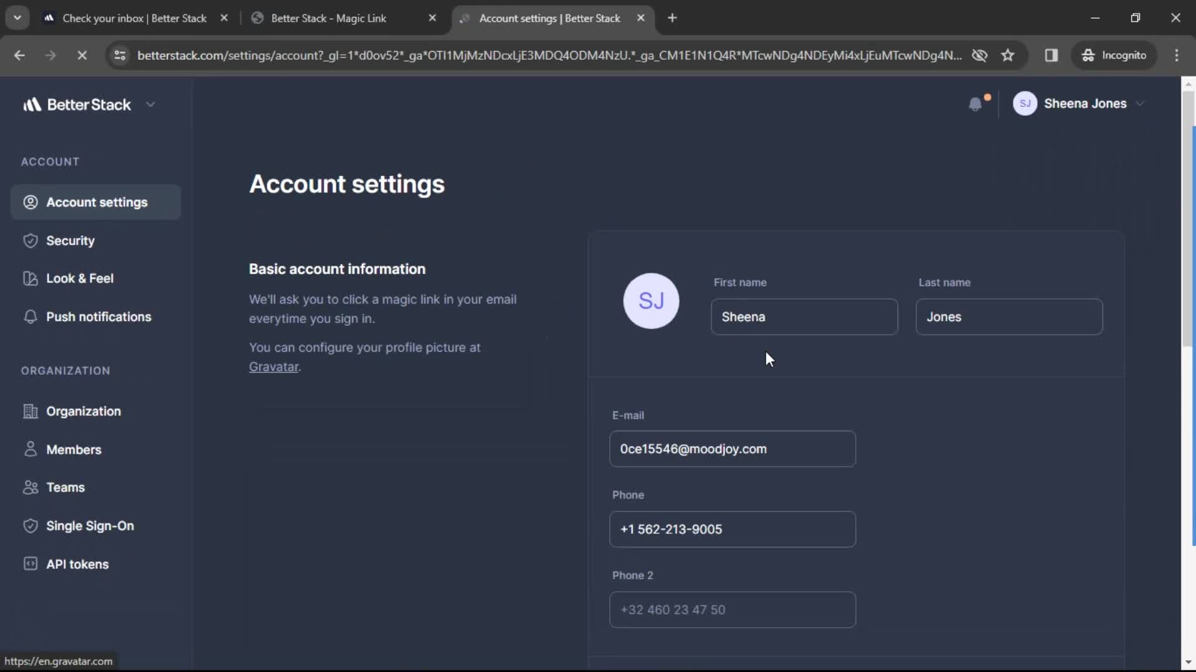The height and width of the screenshot is (672, 1196).
Task: Open Account settings sidebar icon
Action: (x=29, y=202)
